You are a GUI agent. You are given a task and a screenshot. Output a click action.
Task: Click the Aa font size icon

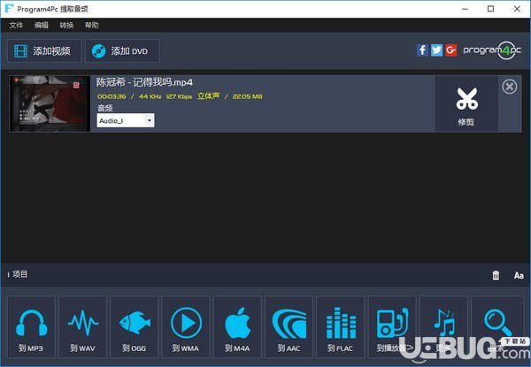(519, 275)
